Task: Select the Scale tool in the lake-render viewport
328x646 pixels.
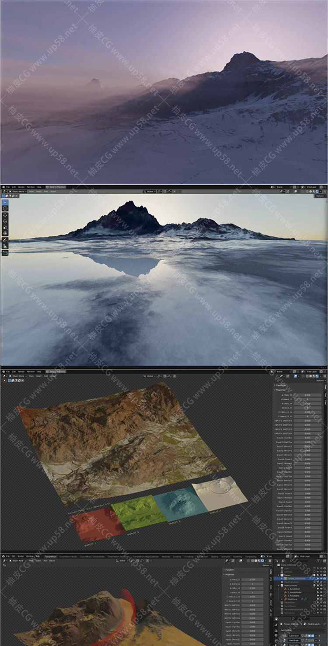Action: [x=5, y=227]
